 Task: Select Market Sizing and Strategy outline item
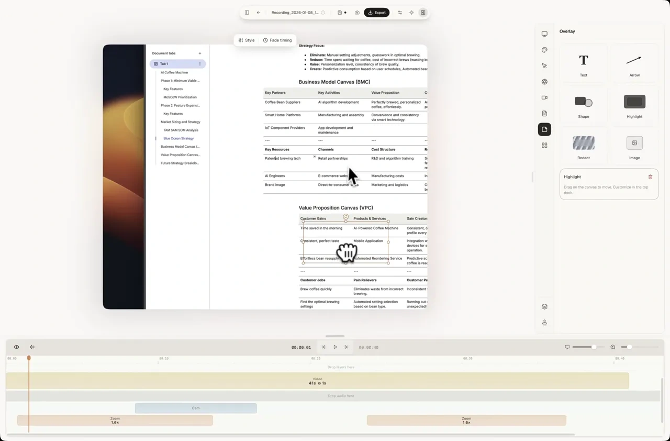click(x=181, y=122)
